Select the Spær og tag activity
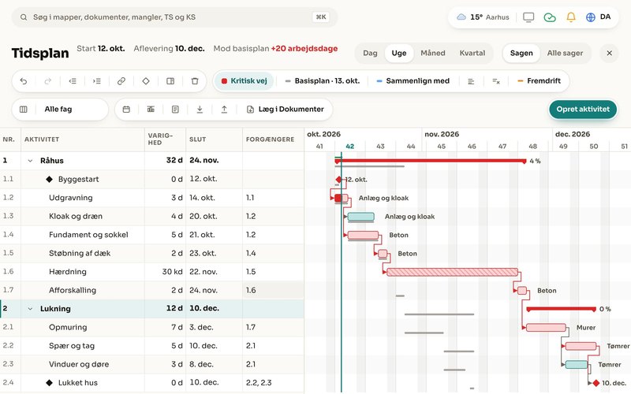The width and height of the screenshot is (631, 394). click(x=151, y=346)
